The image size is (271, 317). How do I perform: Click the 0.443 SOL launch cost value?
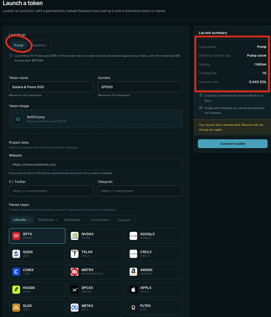pyautogui.click(x=258, y=82)
